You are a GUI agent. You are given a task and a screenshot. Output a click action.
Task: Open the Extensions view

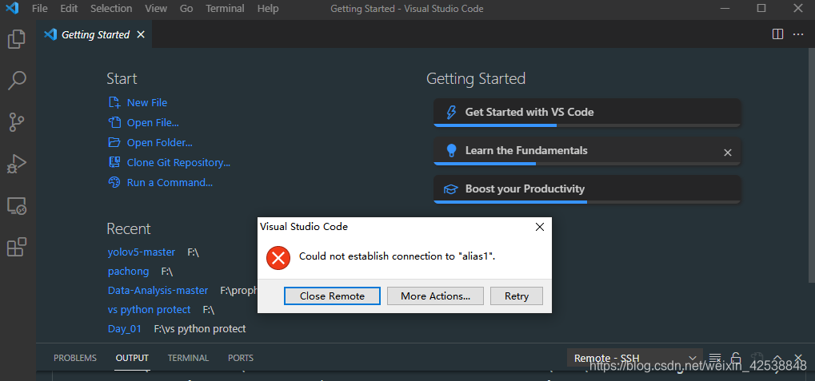click(x=17, y=248)
